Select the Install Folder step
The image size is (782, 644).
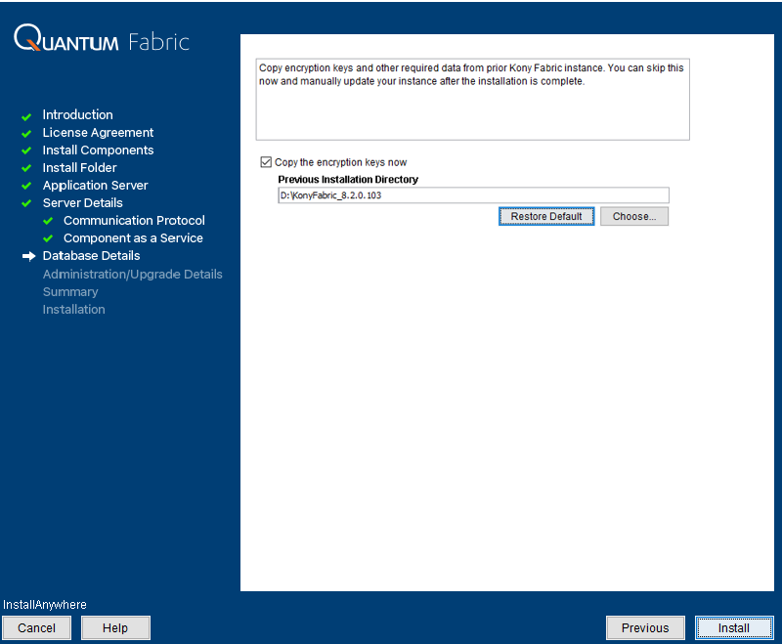click(79, 167)
